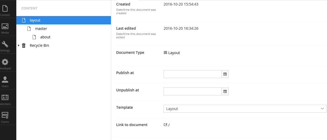Click the Document Type label
Image resolution: width=327 pixels, height=140 pixels.
click(x=130, y=53)
